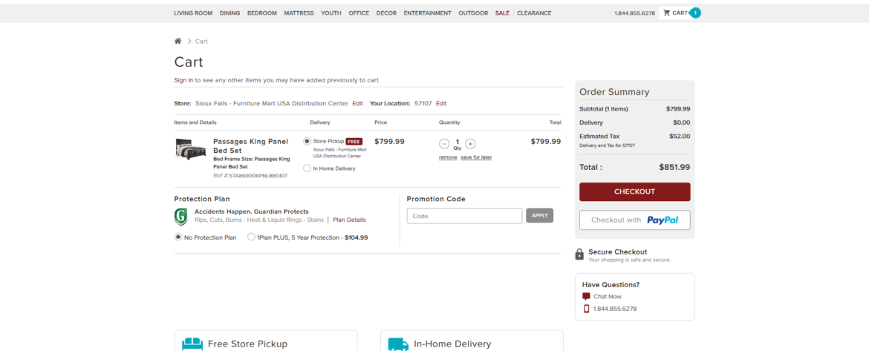Click the Guardian protection shield logo

pyautogui.click(x=180, y=217)
